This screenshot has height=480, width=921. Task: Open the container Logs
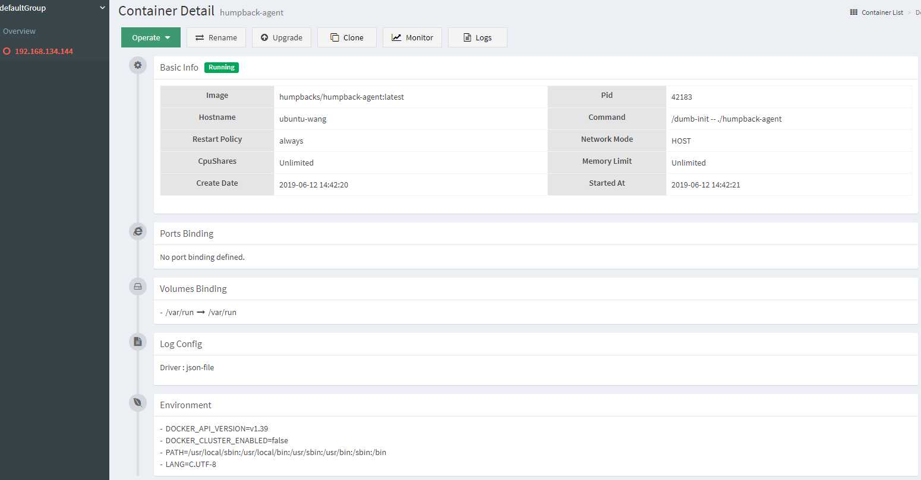pyautogui.click(x=478, y=37)
